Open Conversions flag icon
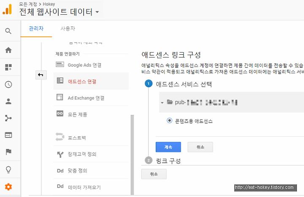The width and height of the screenshot is (304, 197). 8,152
